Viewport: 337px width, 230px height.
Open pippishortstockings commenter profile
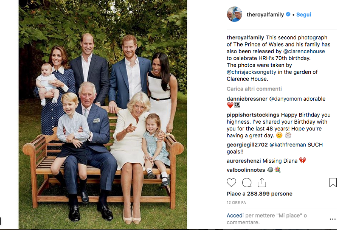point(253,115)
